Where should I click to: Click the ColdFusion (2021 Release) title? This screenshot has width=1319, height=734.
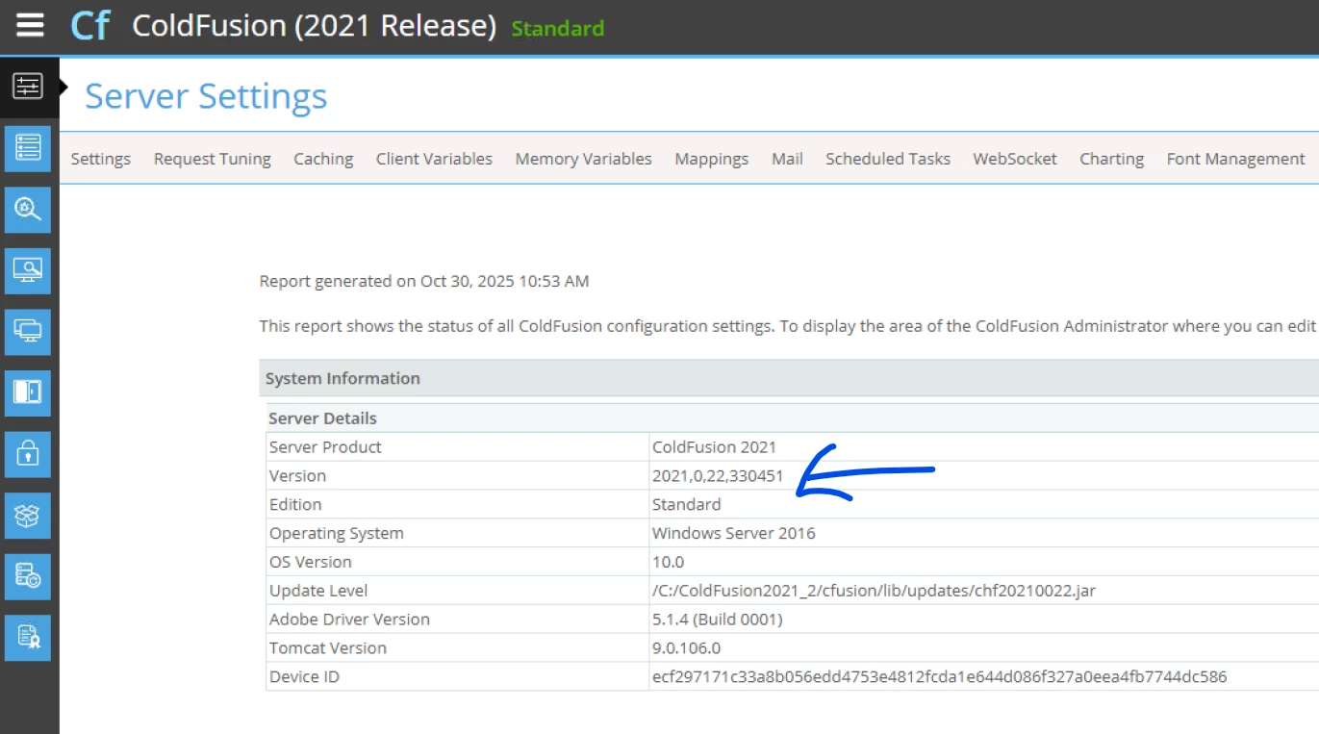[314, 26]
